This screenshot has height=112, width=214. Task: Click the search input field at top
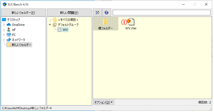[162, 13]
